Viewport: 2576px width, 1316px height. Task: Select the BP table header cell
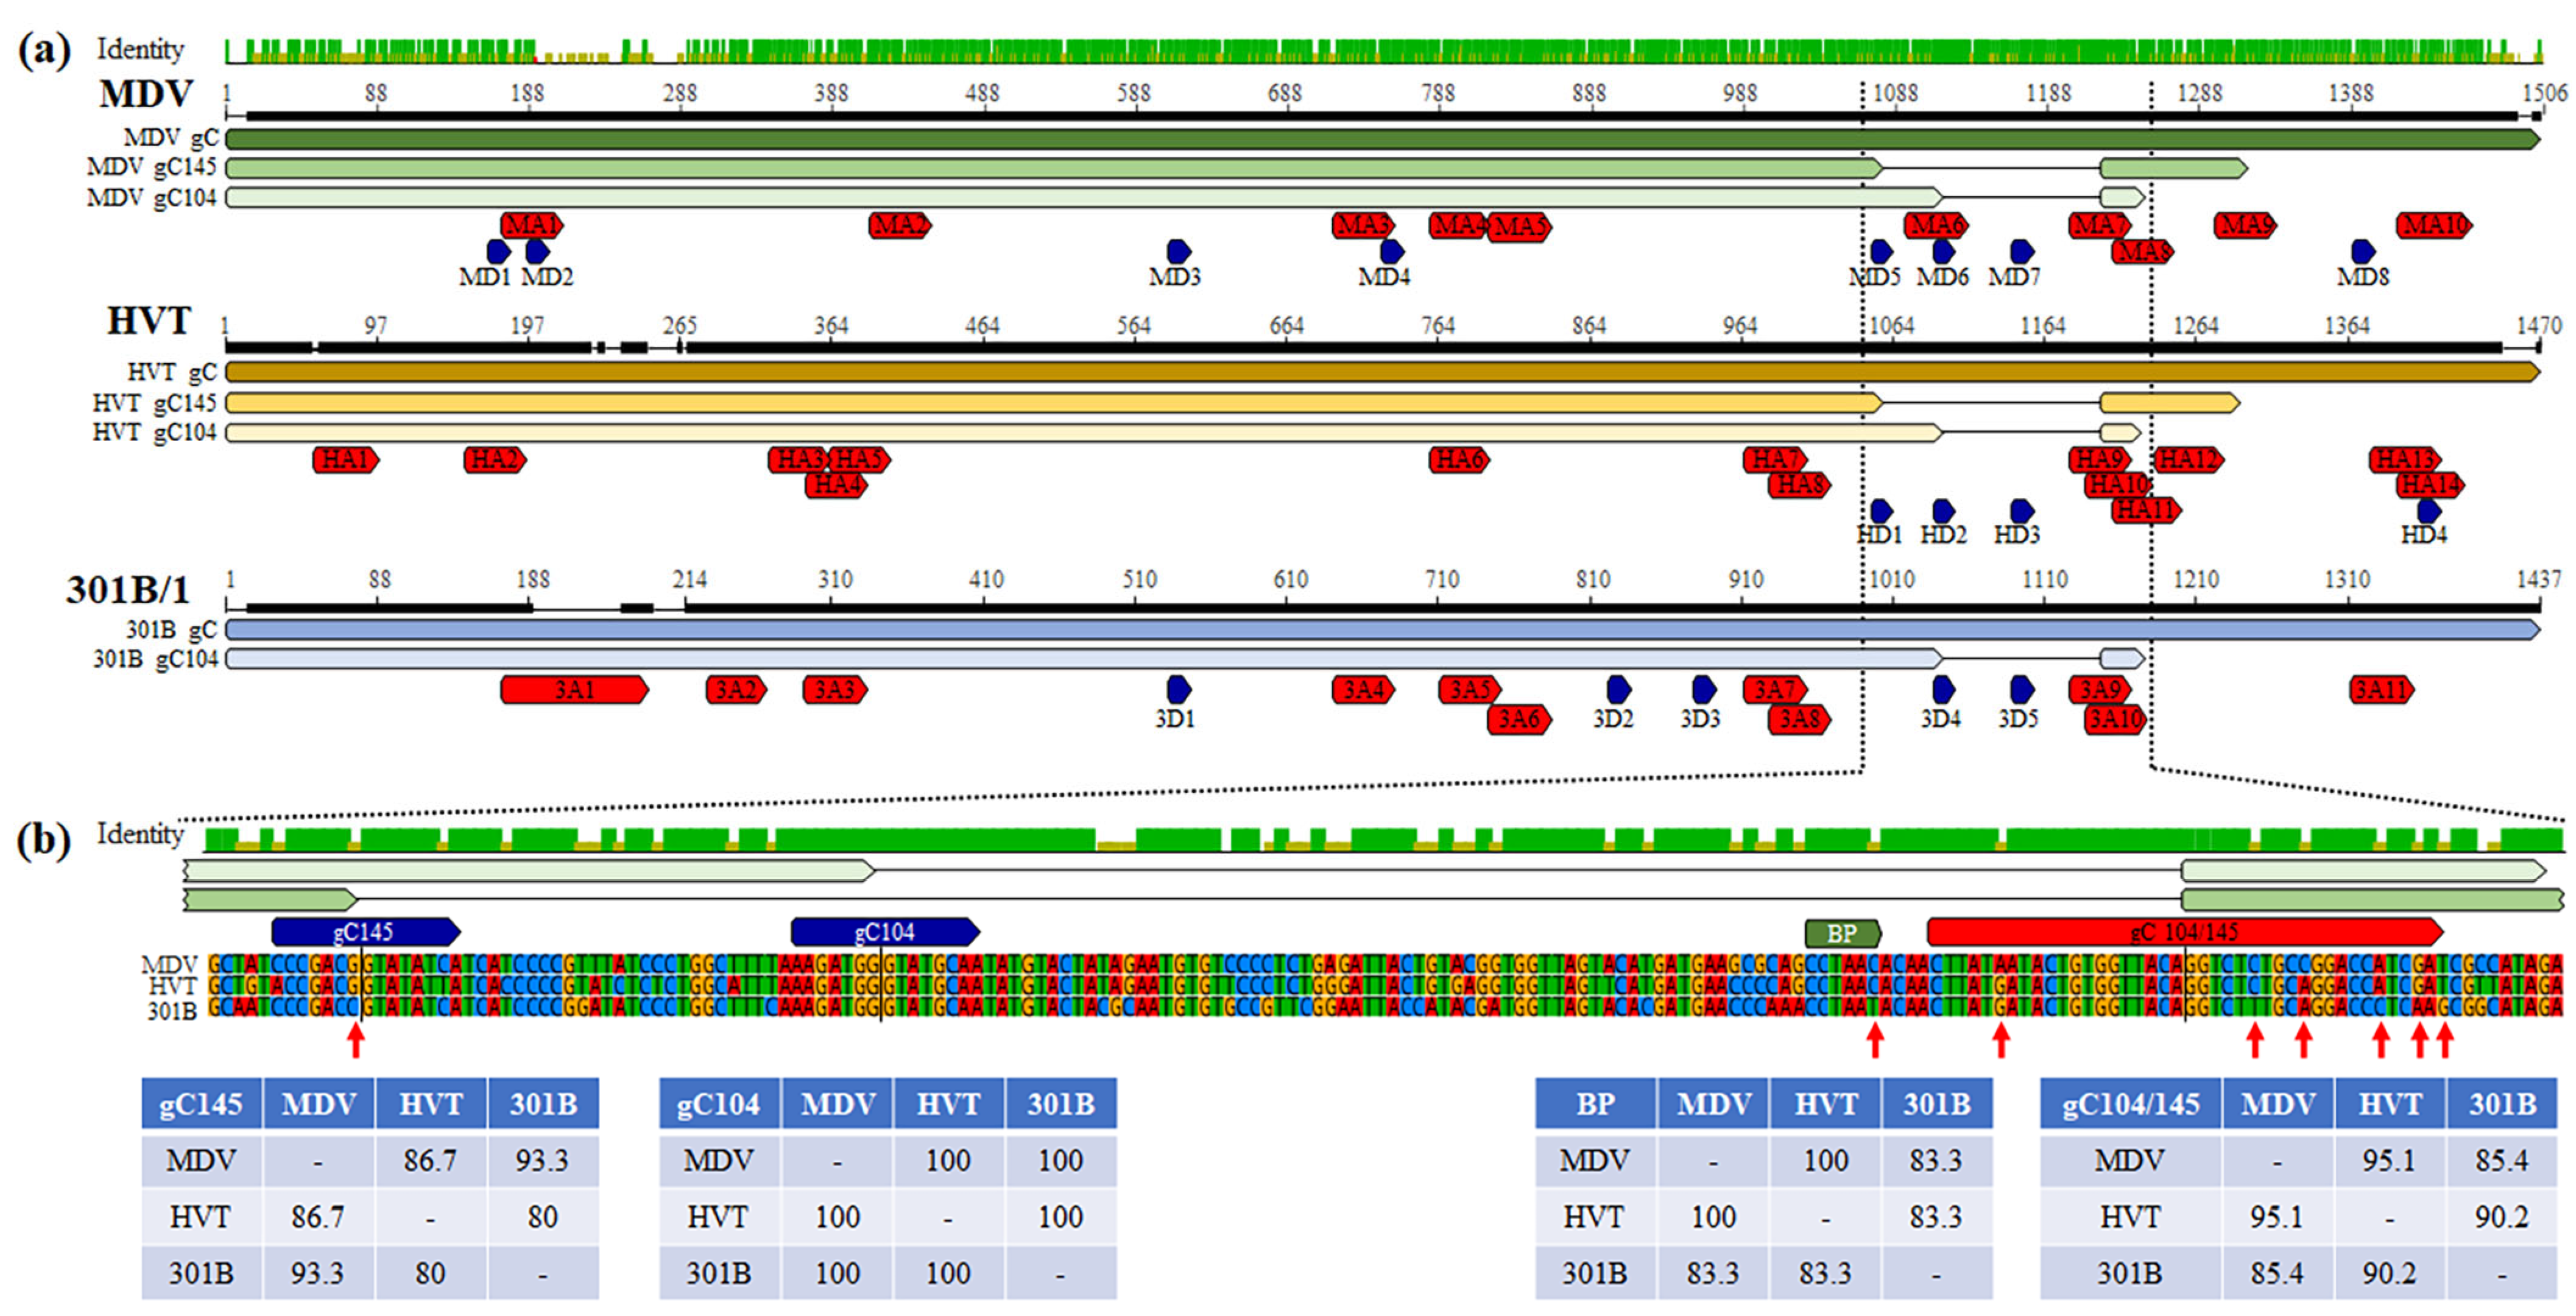[1595, 1104]
